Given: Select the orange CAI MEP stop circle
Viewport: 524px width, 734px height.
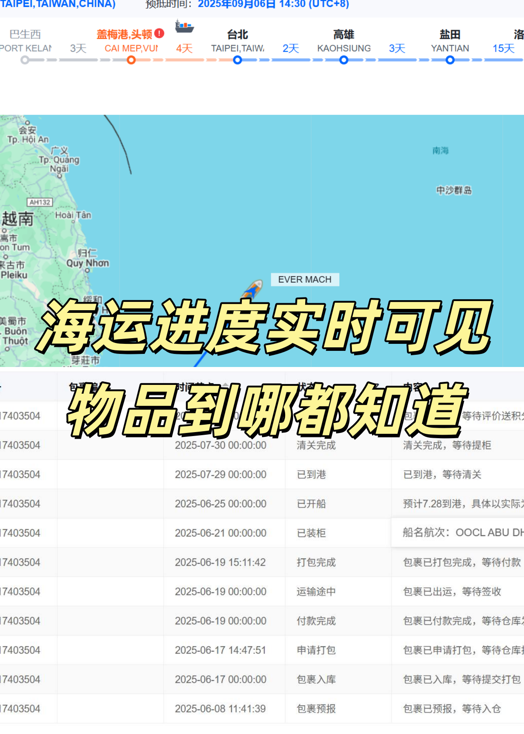Looking at the screenshot, I should point(131,60).
